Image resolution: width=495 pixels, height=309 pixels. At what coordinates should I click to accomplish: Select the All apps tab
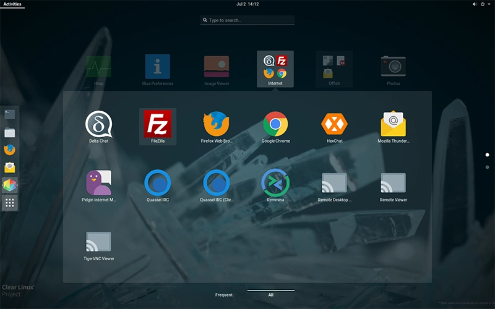coord(271,295)
